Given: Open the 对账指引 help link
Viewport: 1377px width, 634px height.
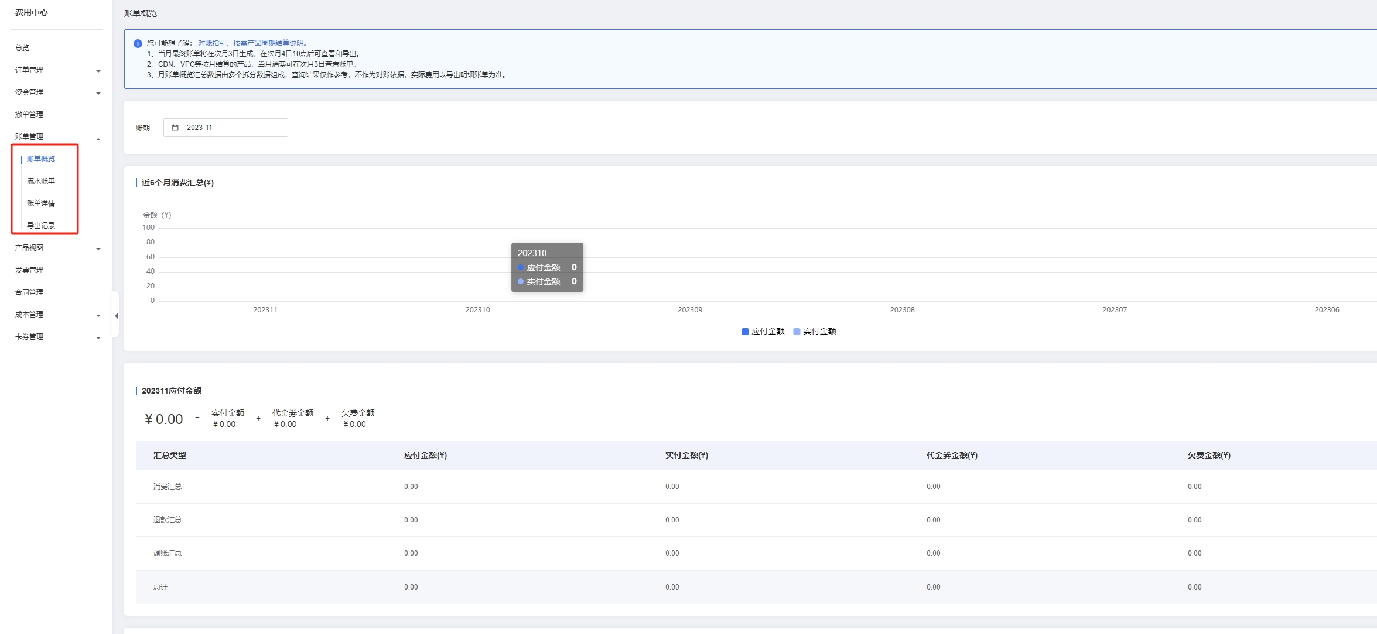Looking at the screenshot, I should [x=211, y=43].
